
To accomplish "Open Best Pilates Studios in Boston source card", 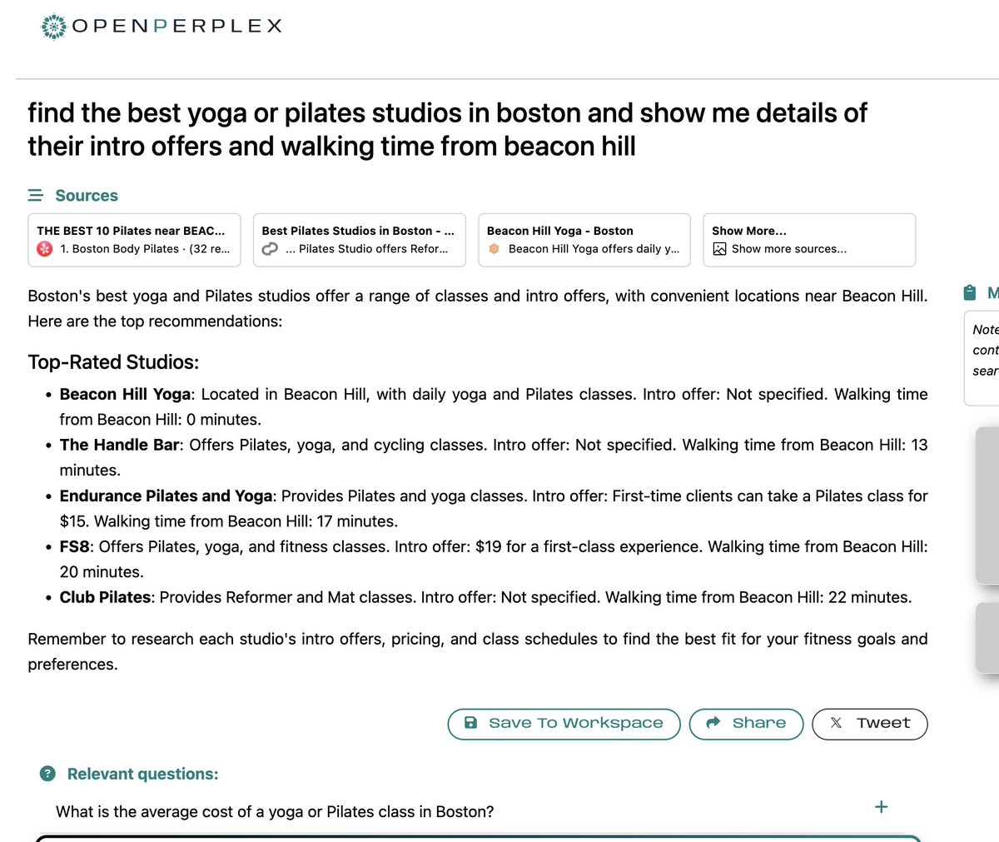I will pyautogui.click(x=359, y=240).
